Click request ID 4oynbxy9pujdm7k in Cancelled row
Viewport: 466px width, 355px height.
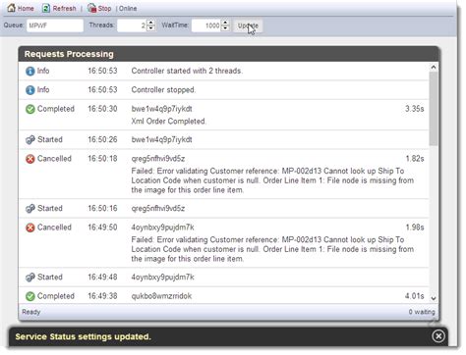[162, 228]
